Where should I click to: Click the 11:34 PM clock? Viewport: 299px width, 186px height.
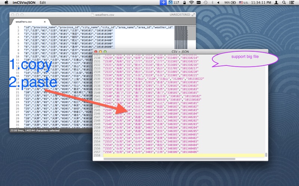pos(261,3)
